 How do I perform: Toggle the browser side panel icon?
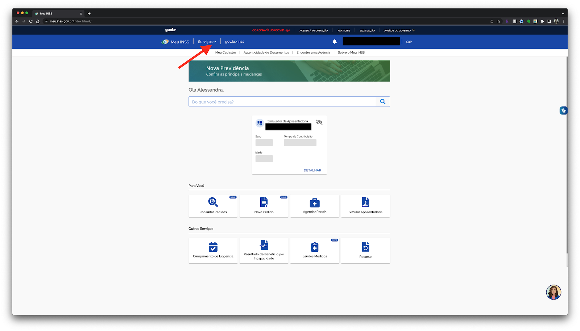click(549, 21)
